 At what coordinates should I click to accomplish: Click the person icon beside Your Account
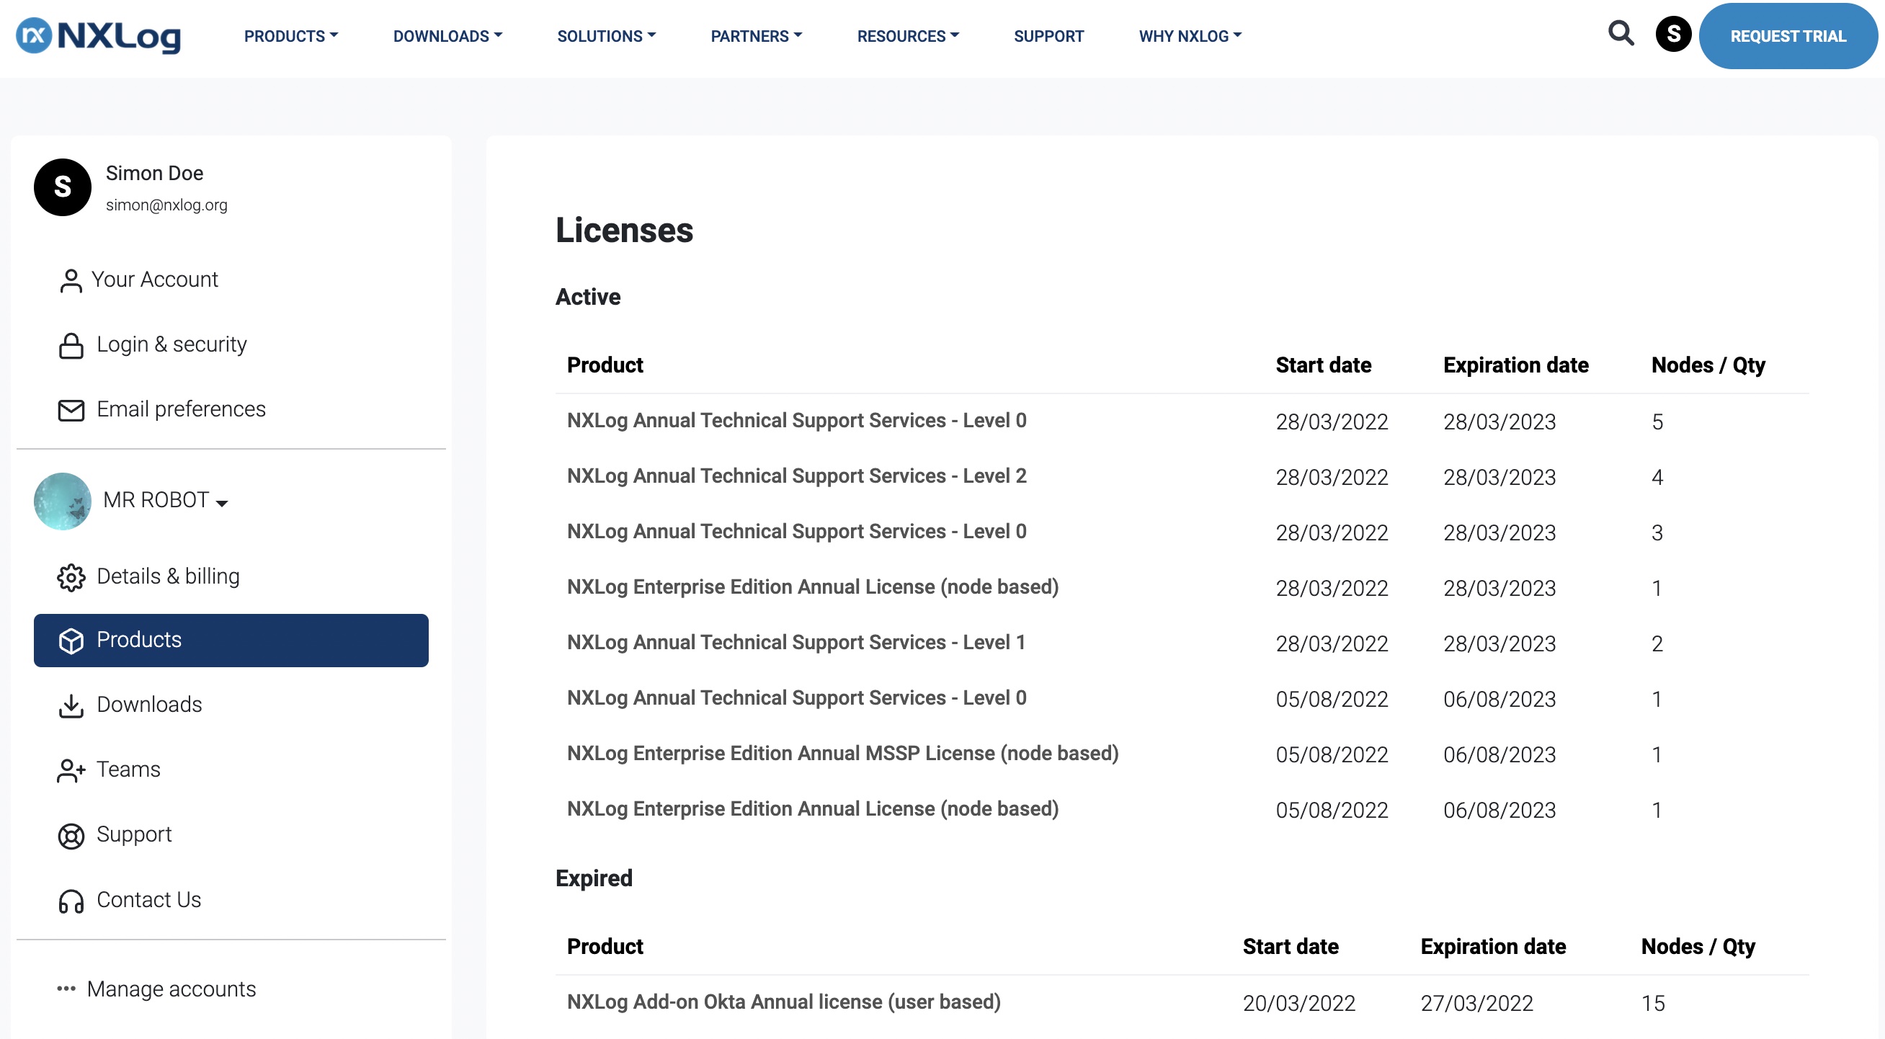pos(71,280)
